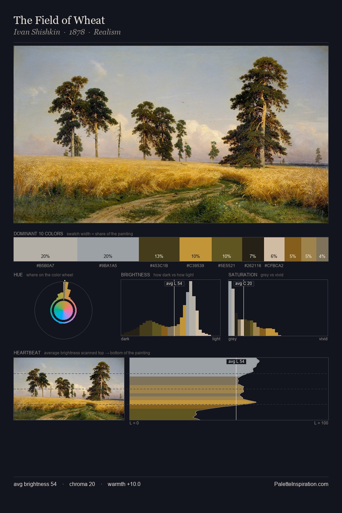
Task: Click the chroma 20 footer stat
Action: [82, 484]
